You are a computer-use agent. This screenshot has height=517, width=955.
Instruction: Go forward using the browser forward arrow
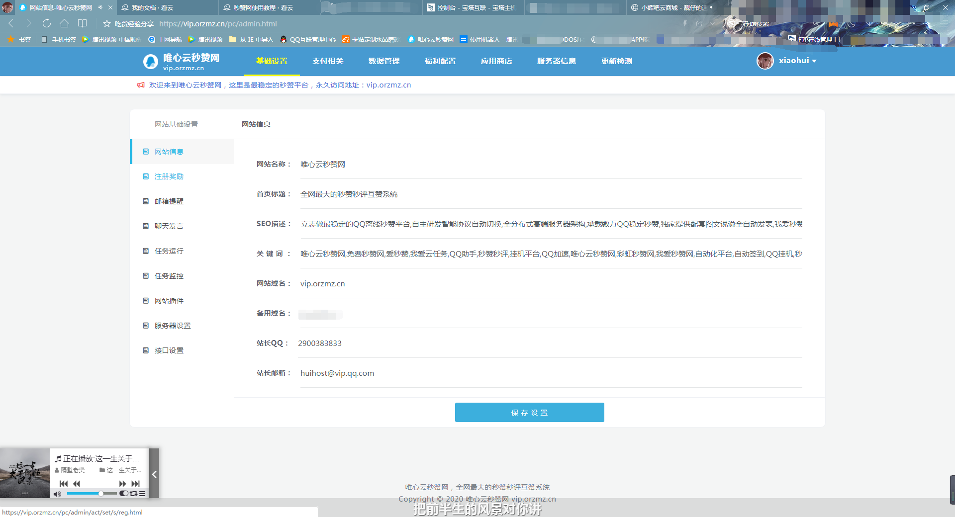click(x=29, y=23)
